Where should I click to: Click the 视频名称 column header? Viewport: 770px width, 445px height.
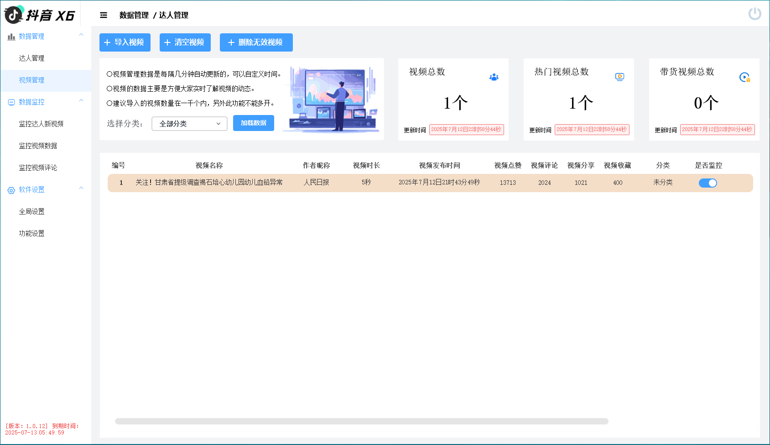pos(209,166)
